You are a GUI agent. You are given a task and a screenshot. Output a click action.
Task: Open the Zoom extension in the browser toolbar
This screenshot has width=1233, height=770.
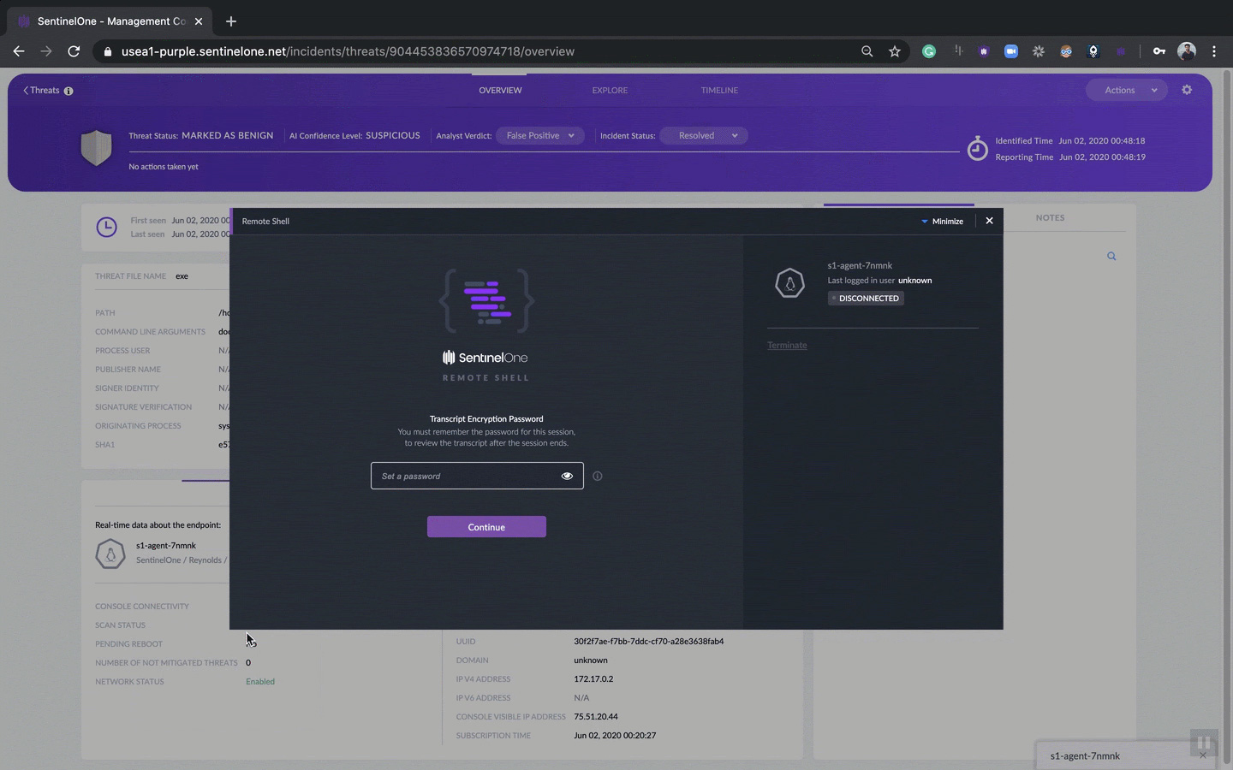coord(1011,51)
